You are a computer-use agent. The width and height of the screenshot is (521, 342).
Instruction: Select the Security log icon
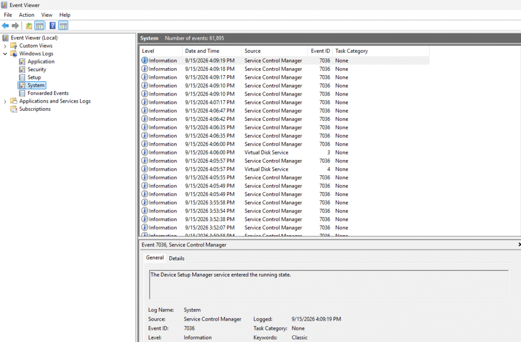coord(22,69)
